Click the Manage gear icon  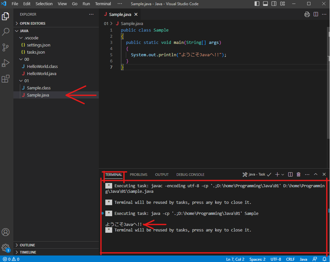coord(6,248)
